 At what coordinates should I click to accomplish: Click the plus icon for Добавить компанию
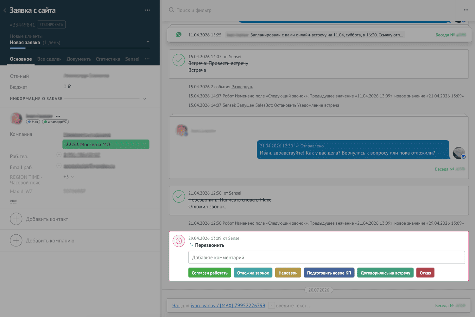tap(16, 240)
